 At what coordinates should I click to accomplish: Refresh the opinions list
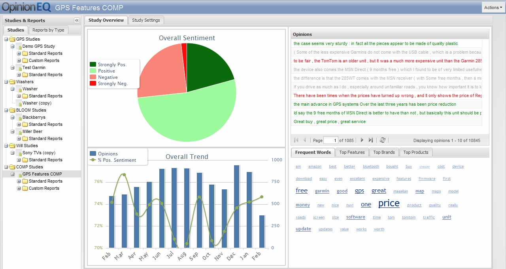(x=382, y=140)
